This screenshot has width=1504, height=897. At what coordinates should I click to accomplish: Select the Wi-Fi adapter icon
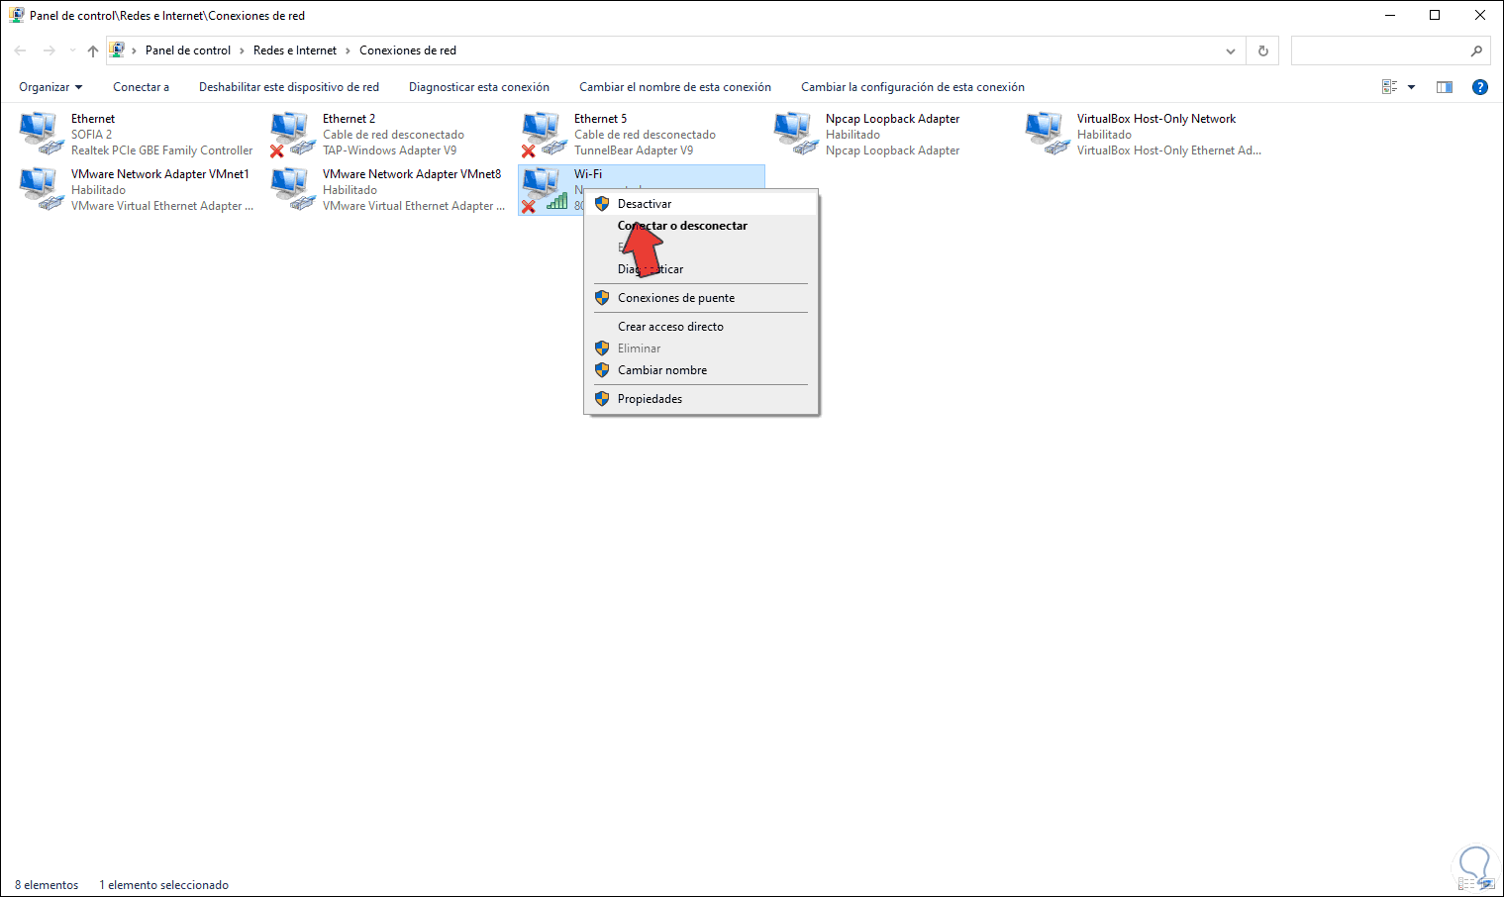click(x=545, y=189)
